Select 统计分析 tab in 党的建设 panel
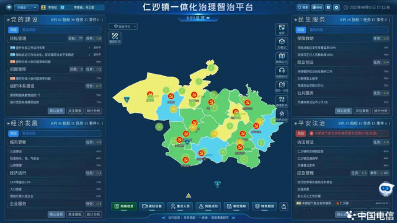 (x=94, y=111)
